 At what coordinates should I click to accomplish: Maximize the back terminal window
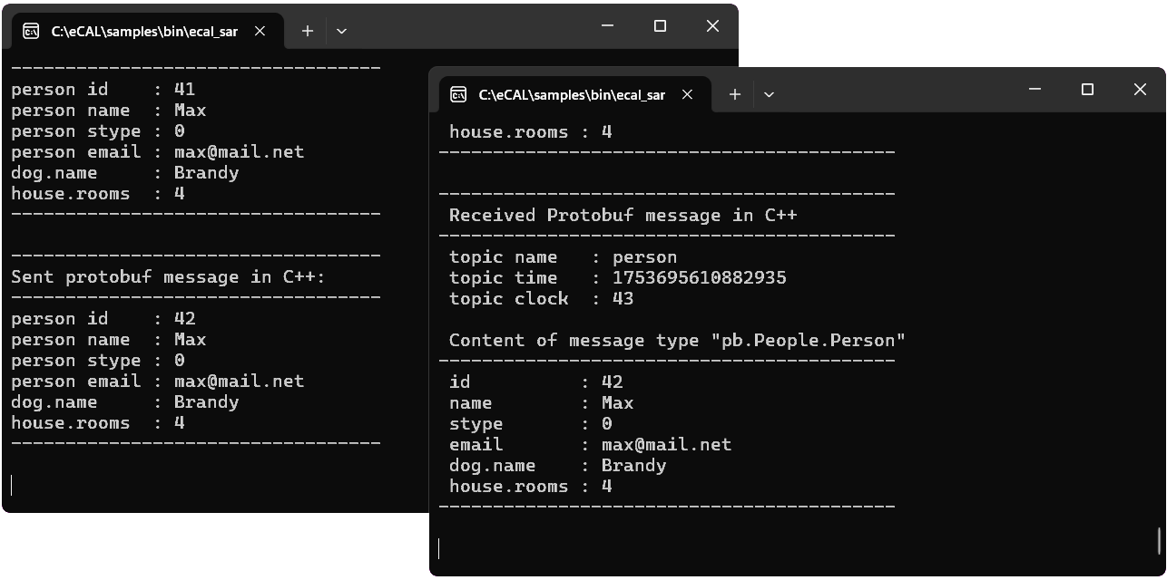[x=660, y=26]
